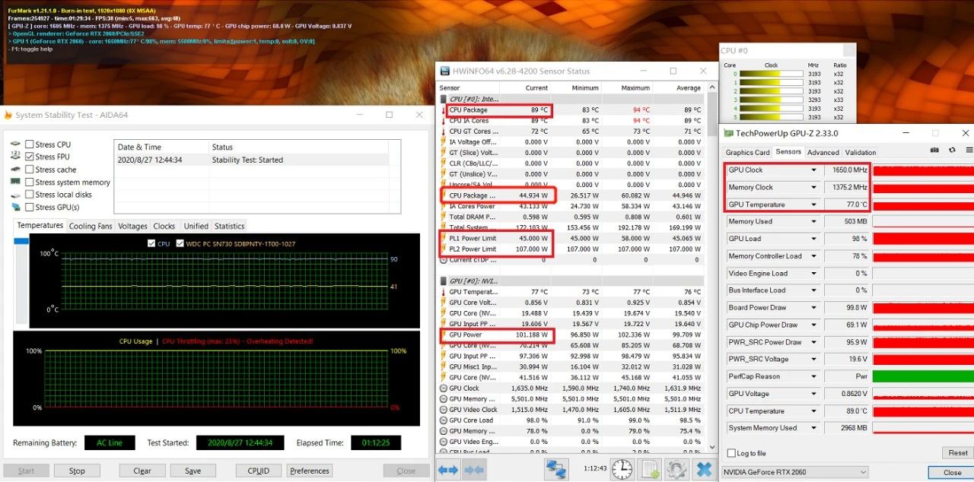
Task: Click the GPU-Z title bar icon
Action: (728, 133)
